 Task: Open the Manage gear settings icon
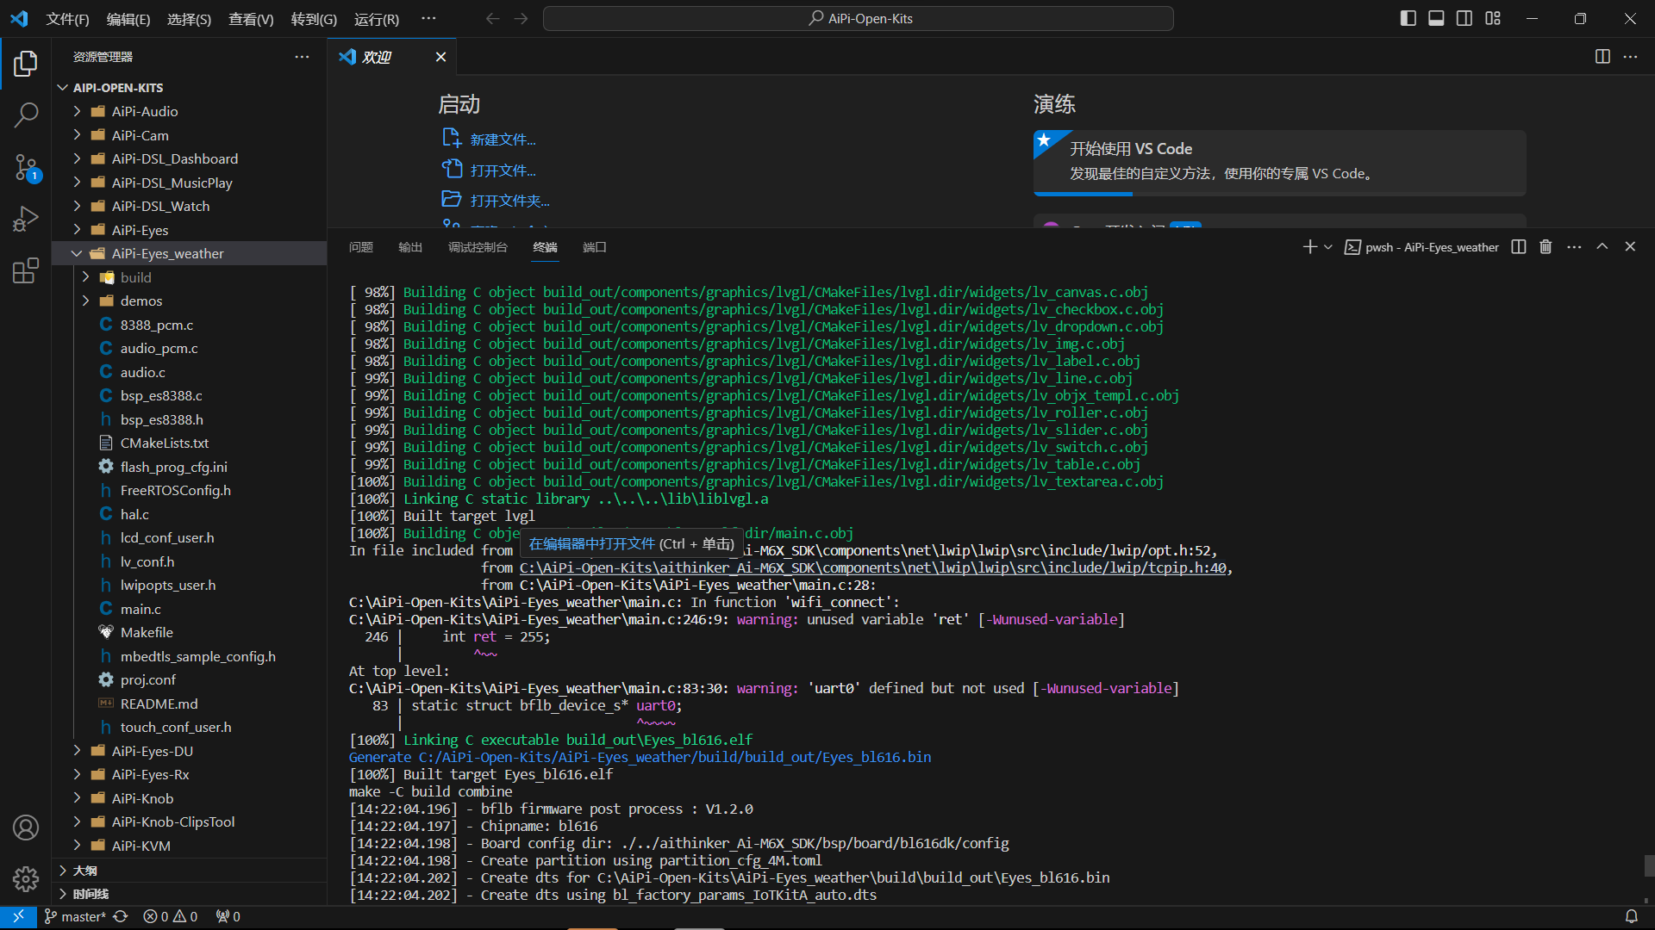pos(26,878)
